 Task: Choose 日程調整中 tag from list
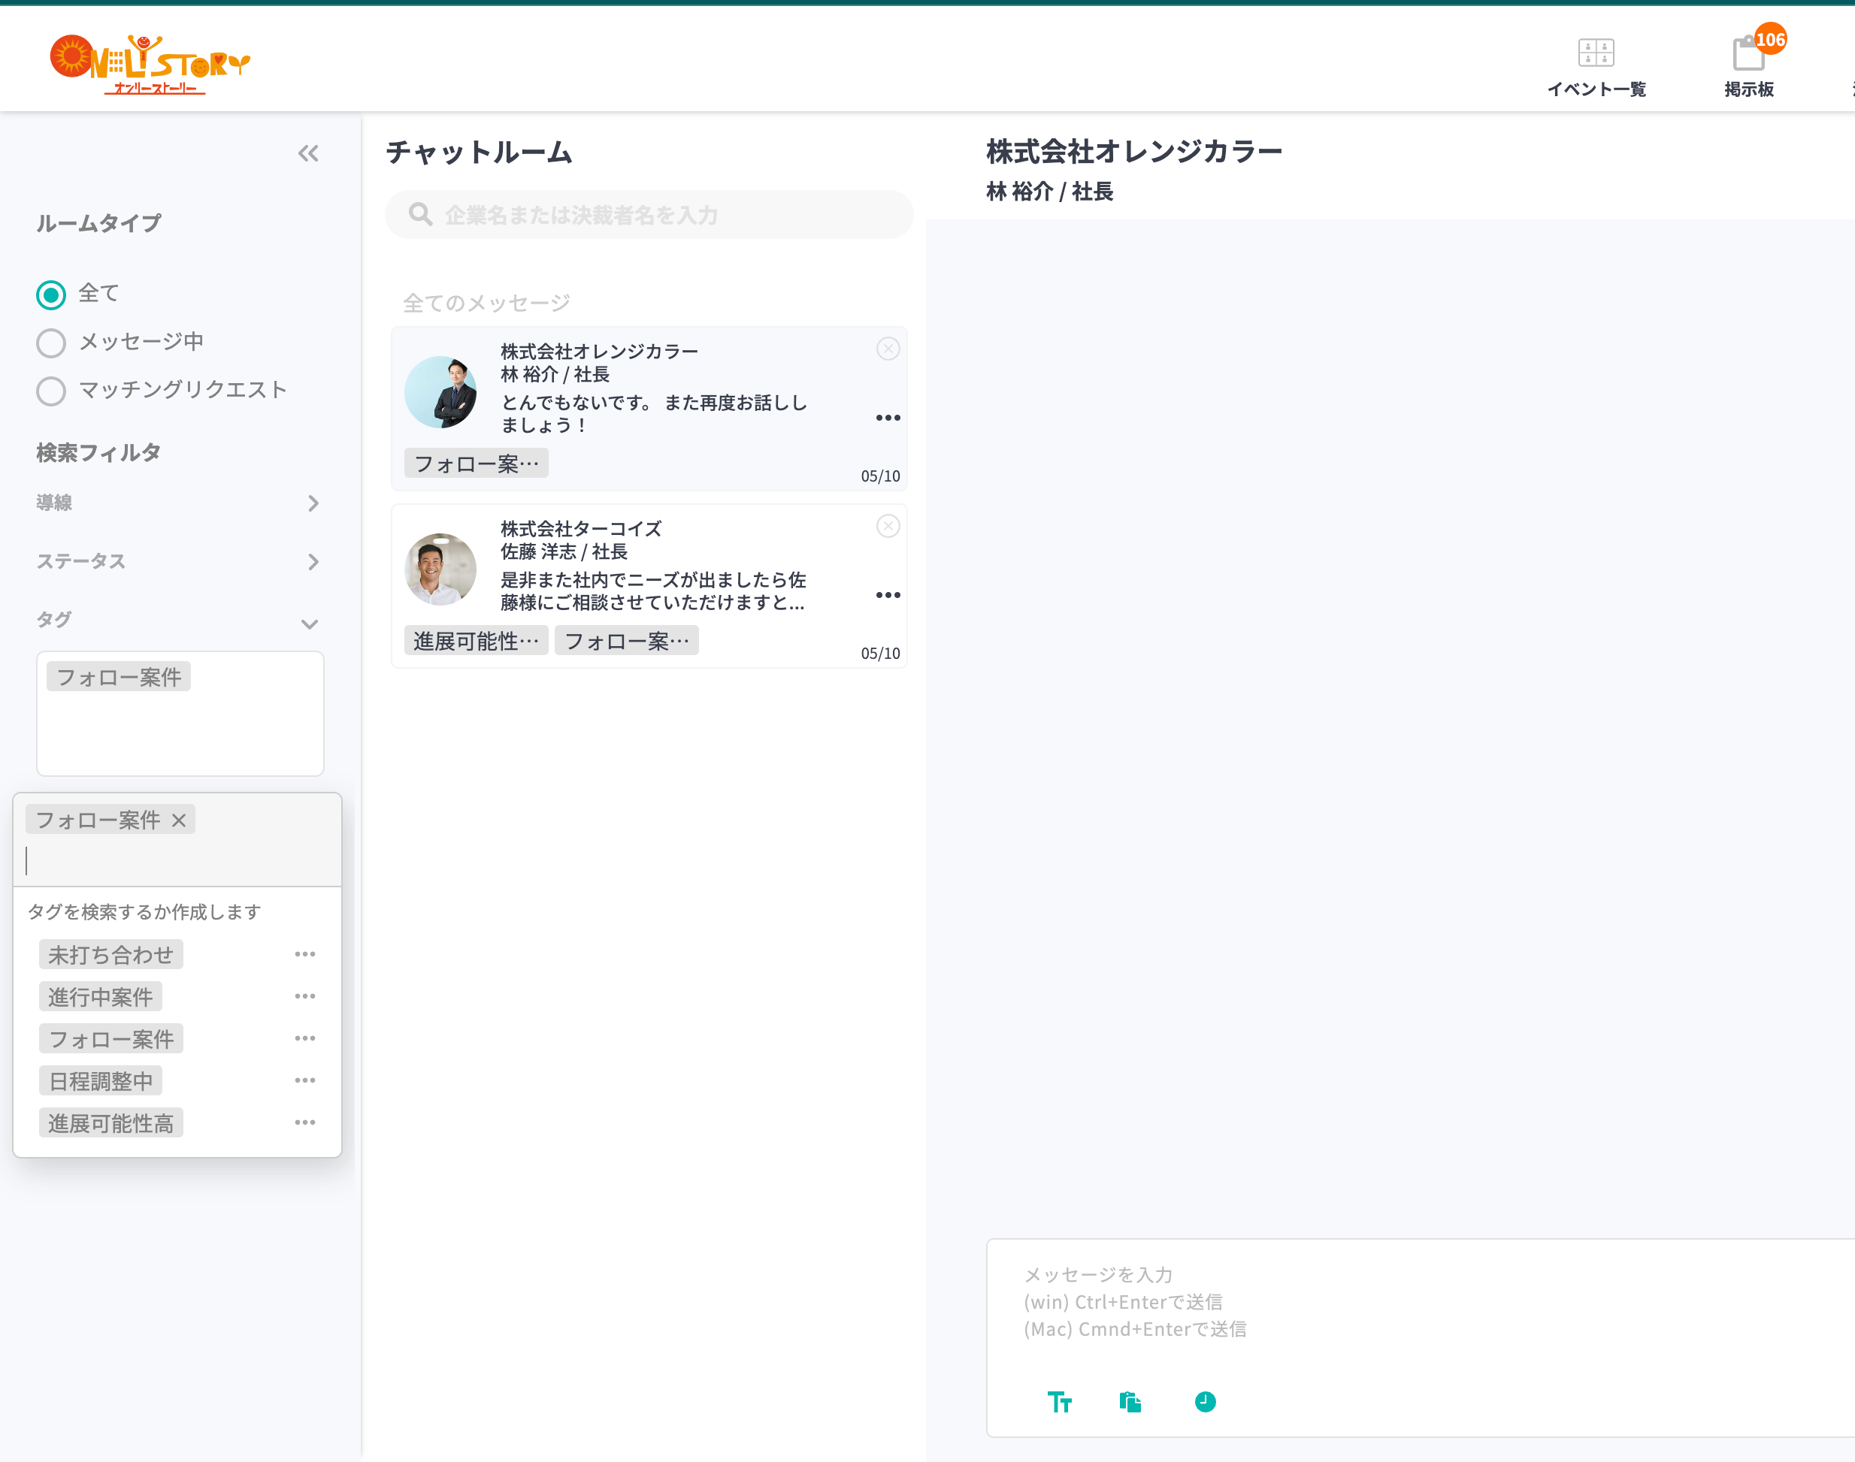(100, 1081)
